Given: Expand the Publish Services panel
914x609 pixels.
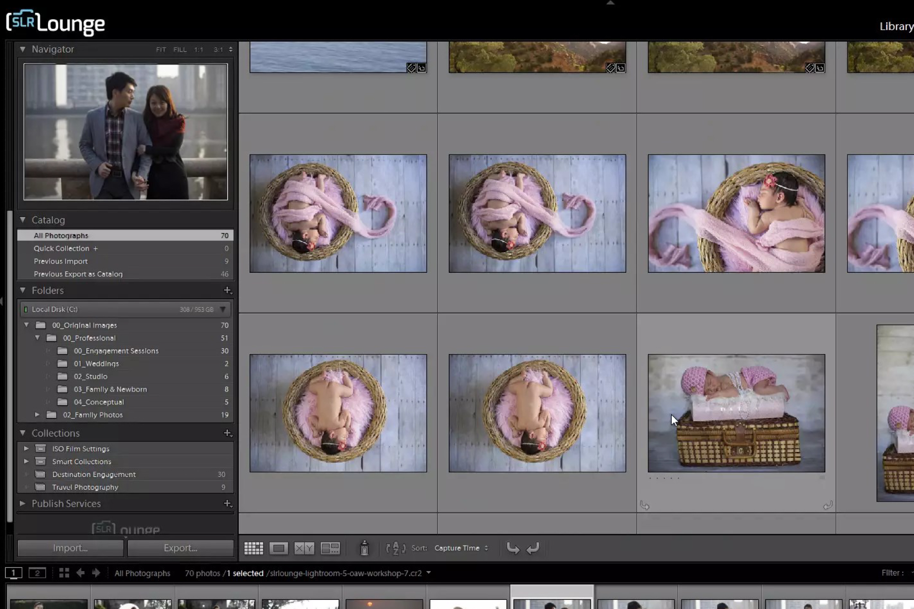Looking at the screenshot, I should [x=22, y=503].
